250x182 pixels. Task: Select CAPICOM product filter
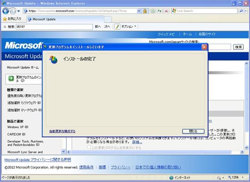click(16, 134)
